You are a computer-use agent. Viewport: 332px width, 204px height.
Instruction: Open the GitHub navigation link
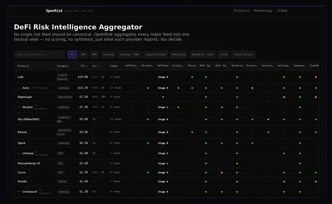coord(282,11)
